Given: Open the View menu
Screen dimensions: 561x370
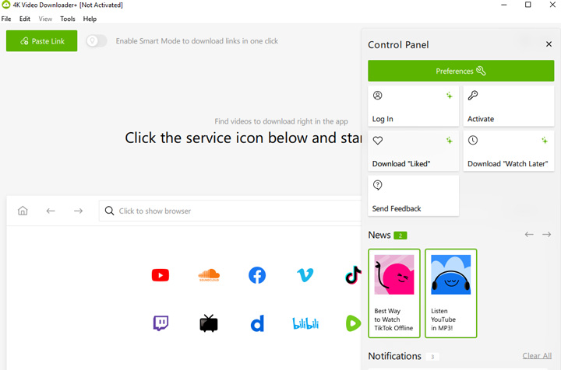Looking at the screenshot, I should [45, 19].
